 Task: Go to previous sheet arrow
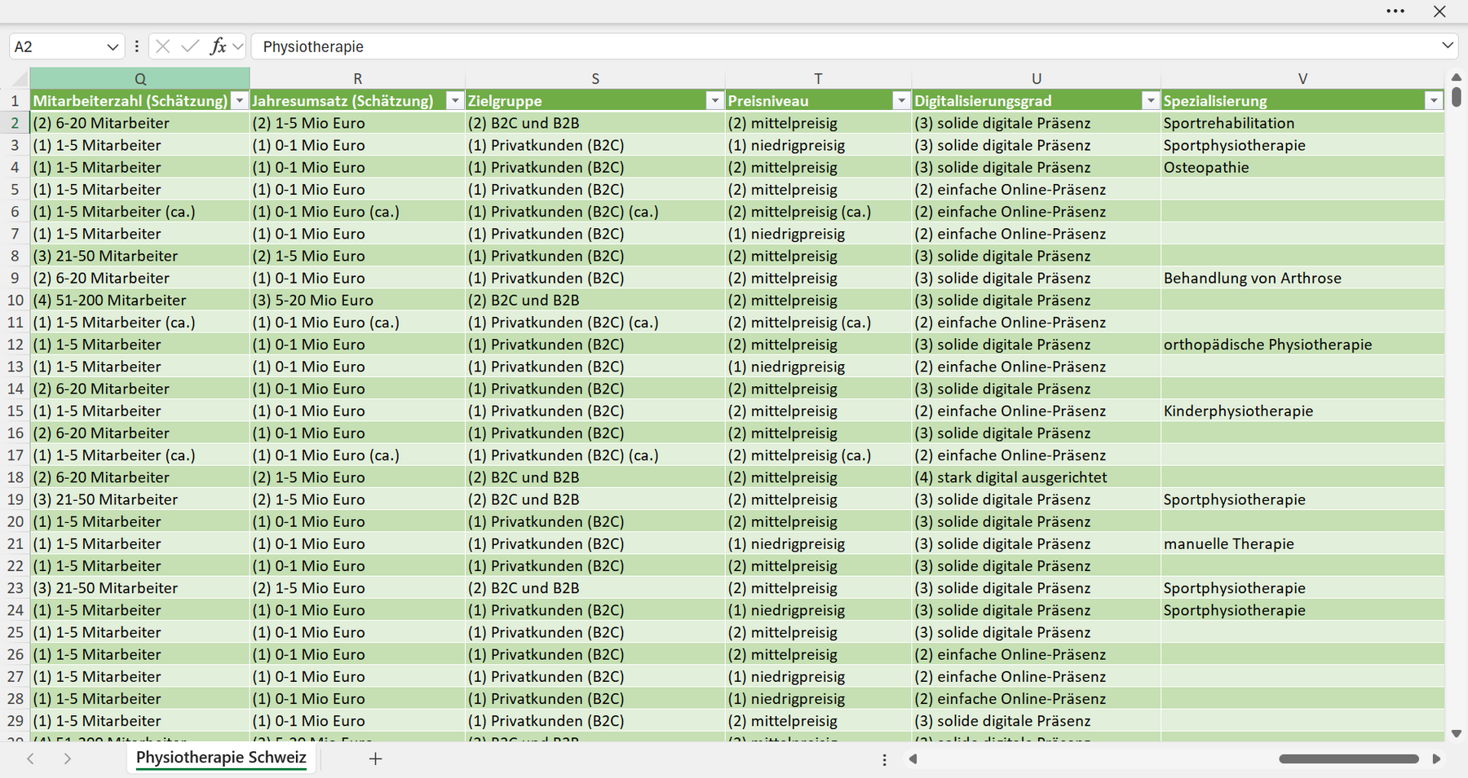(x=30, y=758)
